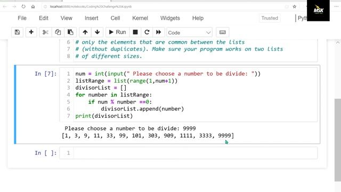Image resolution: width=341 pixels, height=192 pixels.
Task: Open the Kernel menu
Action: point(140,18)
